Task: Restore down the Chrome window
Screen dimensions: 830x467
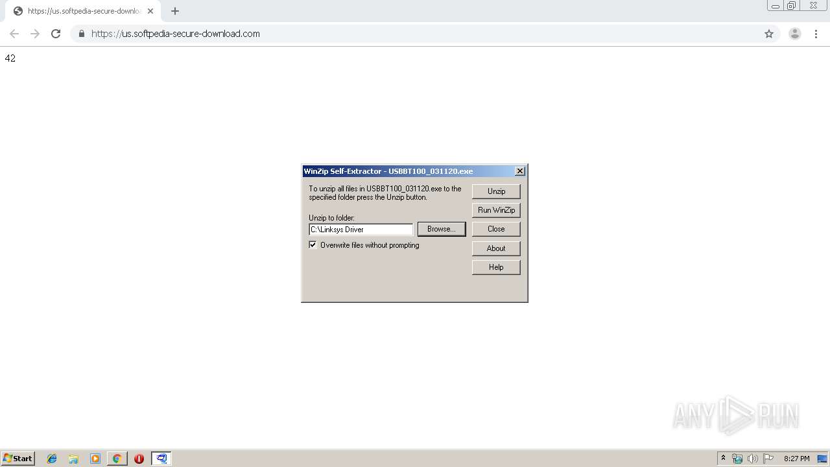Action: tap(791, 6)
